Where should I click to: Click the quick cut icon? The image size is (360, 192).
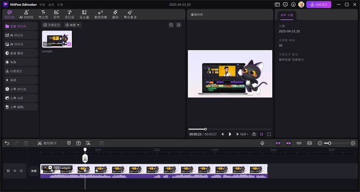pos(88,143)
